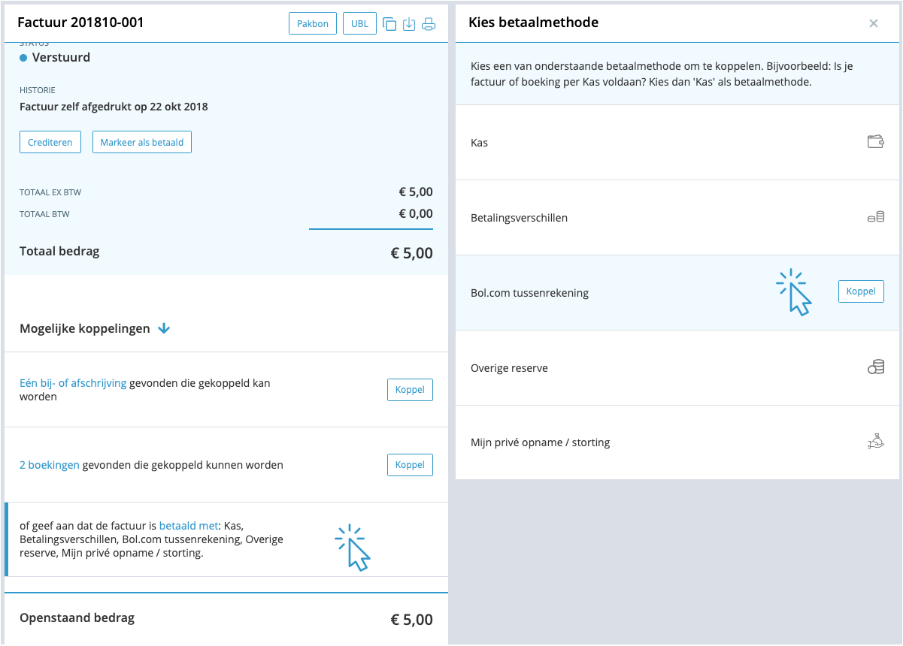Print the invoice with printer icon
Viewport: 903px width, 646px height.
[x=429, y=24]
